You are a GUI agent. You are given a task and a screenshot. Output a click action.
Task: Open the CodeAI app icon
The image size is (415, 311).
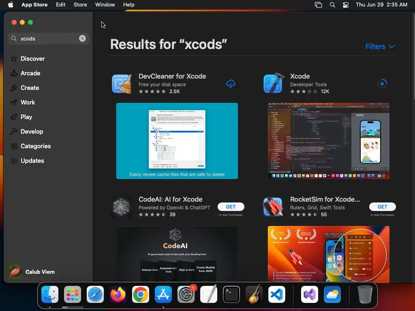coord(121,207)
